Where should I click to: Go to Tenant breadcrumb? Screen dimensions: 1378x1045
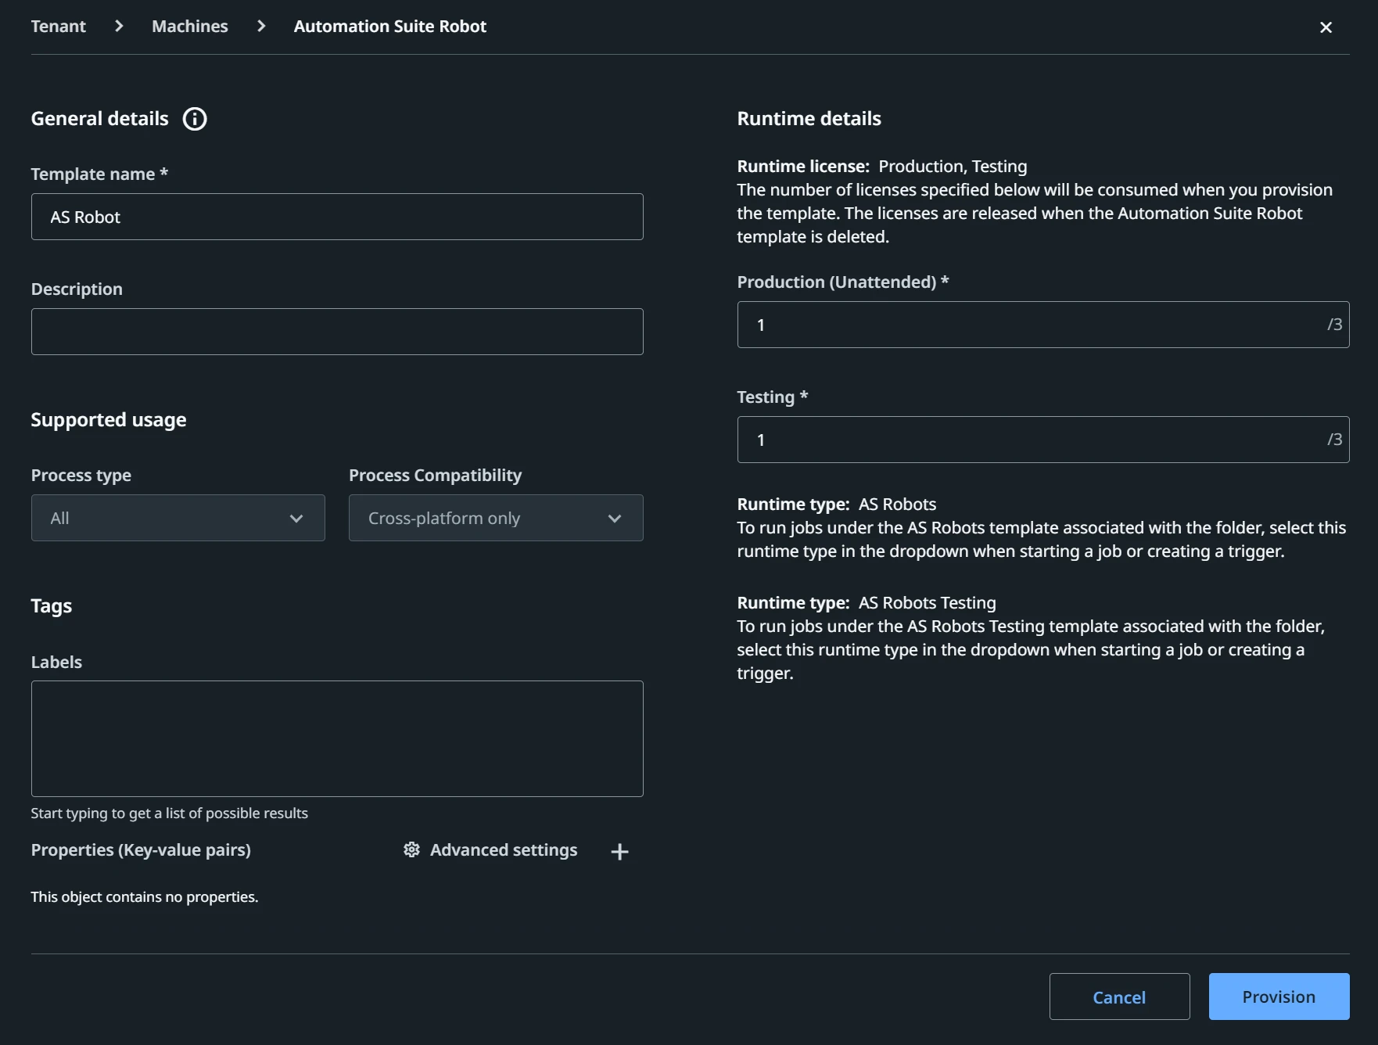[x=59, y=27]
